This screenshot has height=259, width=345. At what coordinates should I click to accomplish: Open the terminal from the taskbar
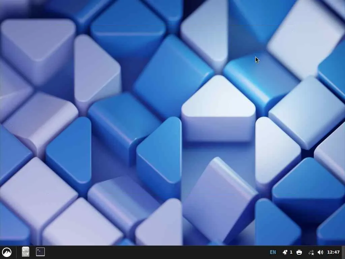click(40, 252)
